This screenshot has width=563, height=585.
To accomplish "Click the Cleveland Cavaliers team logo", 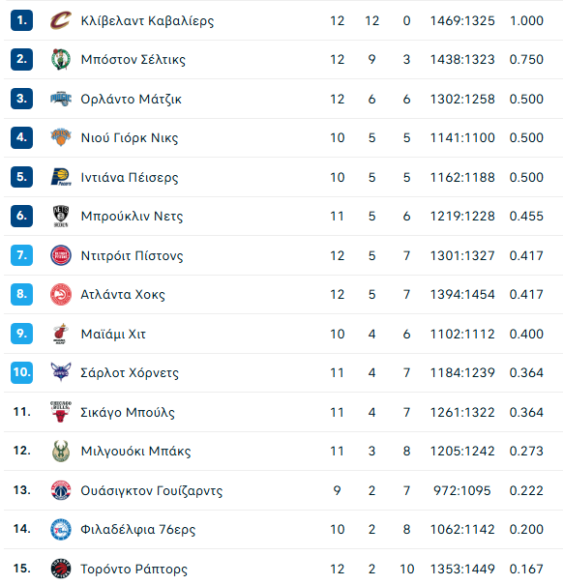I will point(61,20).
